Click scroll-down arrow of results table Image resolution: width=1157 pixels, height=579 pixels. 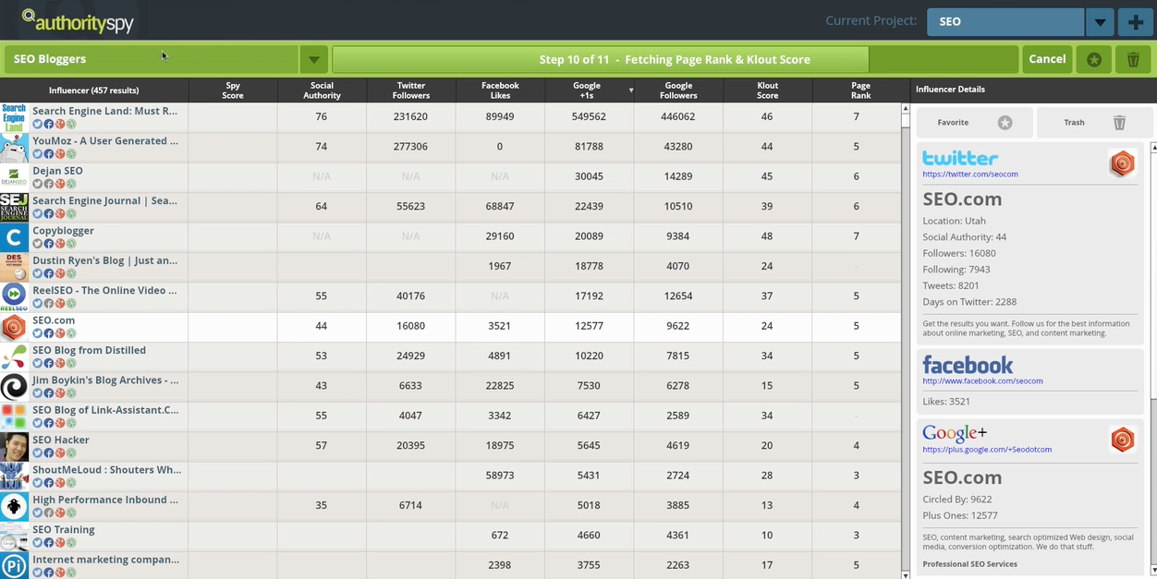click(906, 574)
